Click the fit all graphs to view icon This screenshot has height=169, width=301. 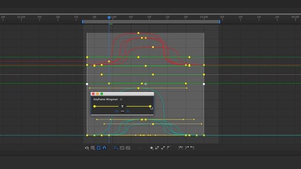click(x=128, y=148)
